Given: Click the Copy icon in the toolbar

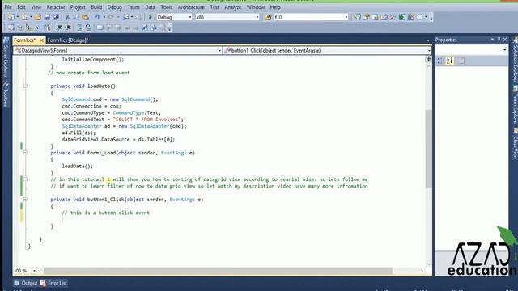Looking at the screenshot, I should tap(76, 17).
